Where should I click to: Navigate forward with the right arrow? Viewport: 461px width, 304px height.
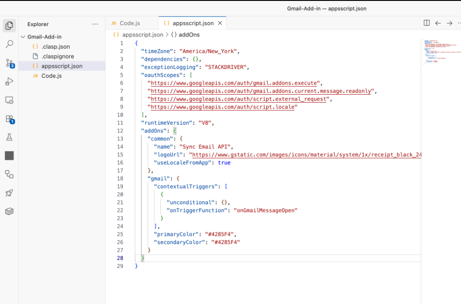(449, 23)
